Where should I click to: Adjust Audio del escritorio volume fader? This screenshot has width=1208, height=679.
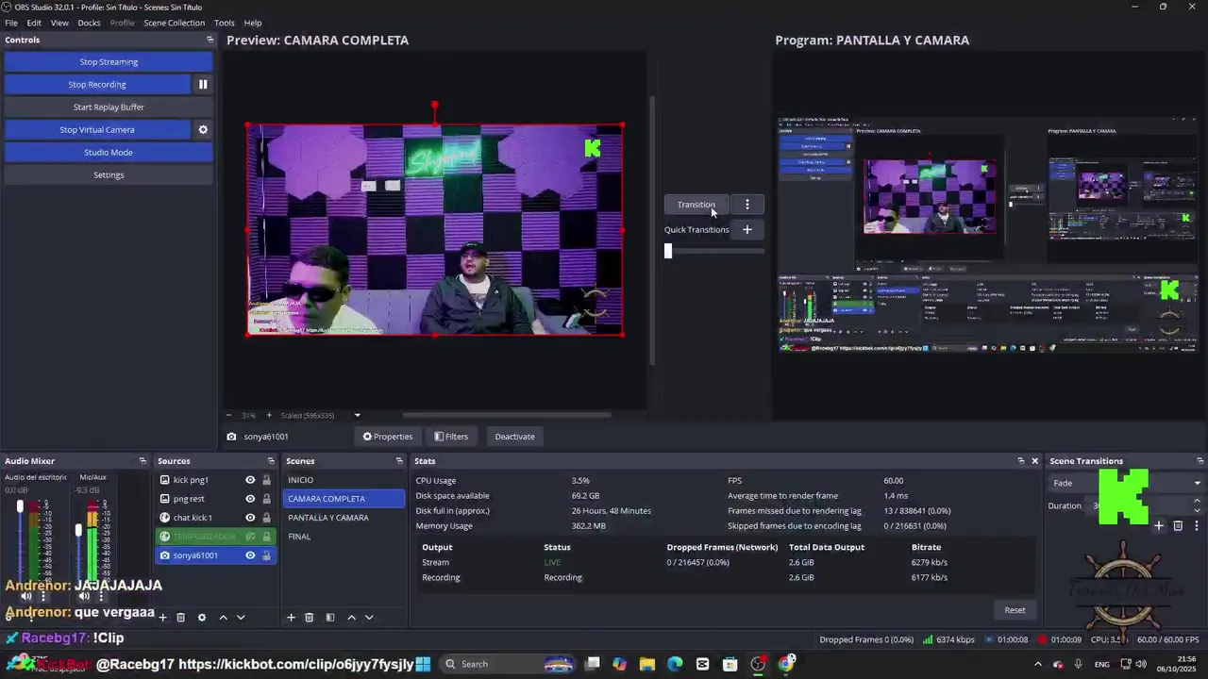[x=20, y=507]
